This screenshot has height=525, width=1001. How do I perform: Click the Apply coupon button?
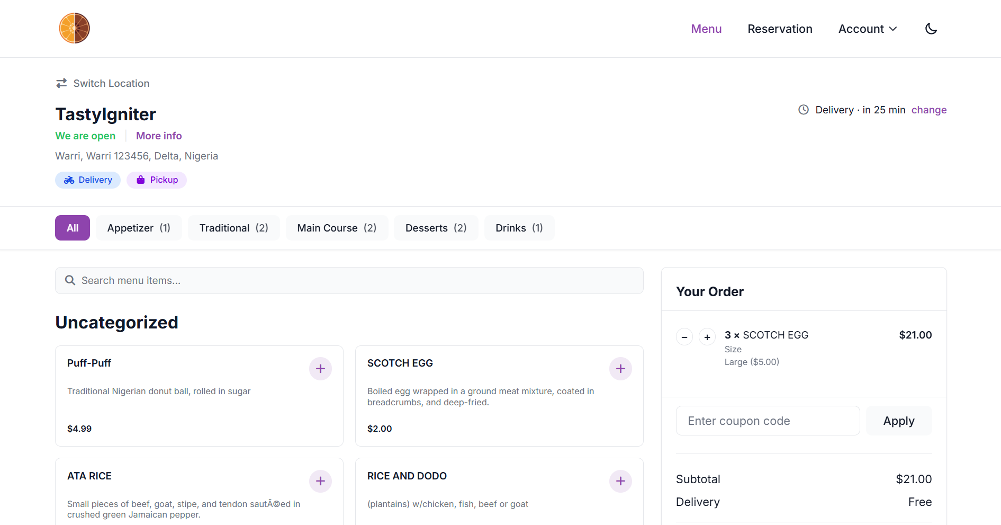point(898,421)
